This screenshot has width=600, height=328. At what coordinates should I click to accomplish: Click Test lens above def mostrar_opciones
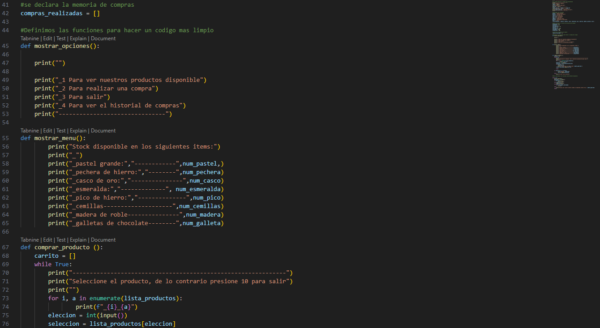(x=61, y=38)
